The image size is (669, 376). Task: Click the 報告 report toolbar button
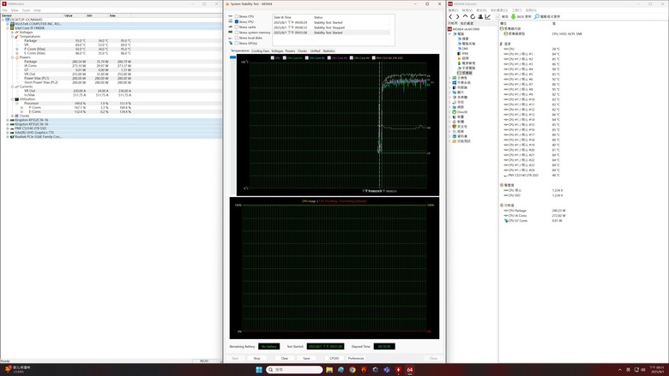coord(502,16)
